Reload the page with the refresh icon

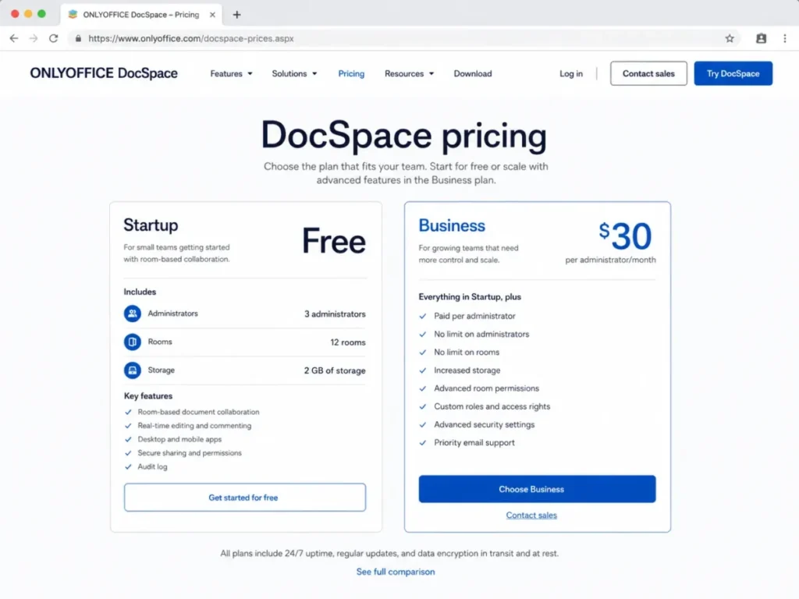(x=54, y=38)
